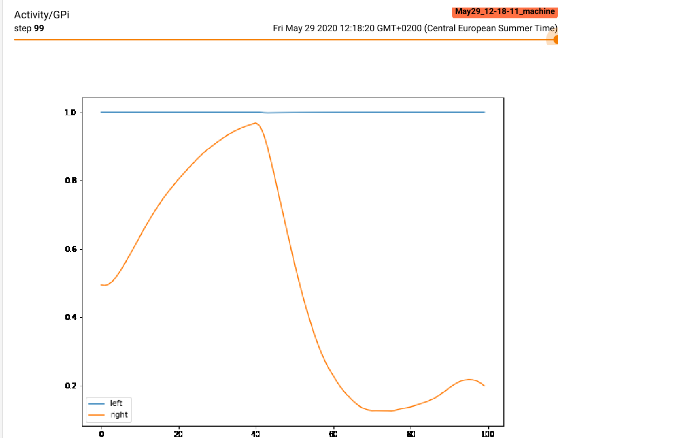Click the peak of the orange curve

pos(255,123)
